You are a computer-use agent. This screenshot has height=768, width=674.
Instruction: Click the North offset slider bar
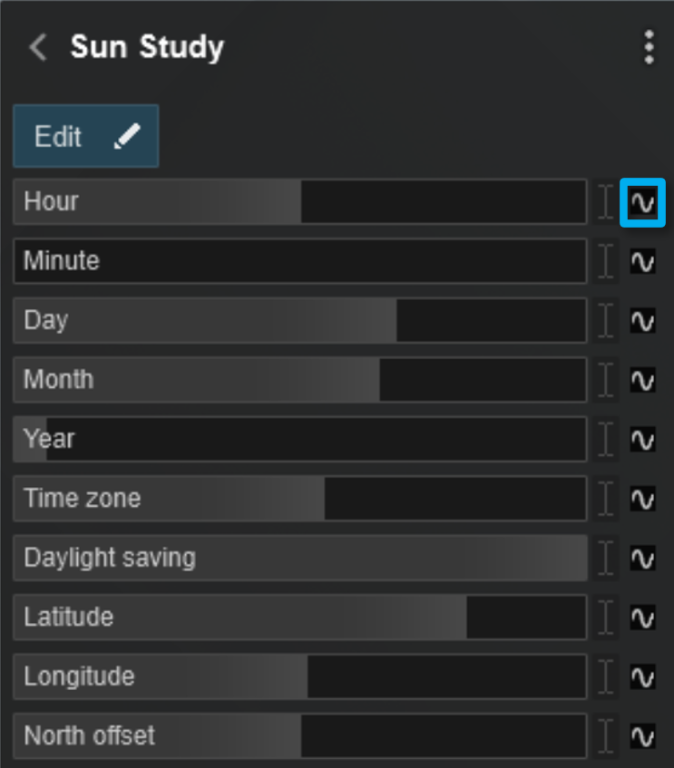[x=299, y=735]
